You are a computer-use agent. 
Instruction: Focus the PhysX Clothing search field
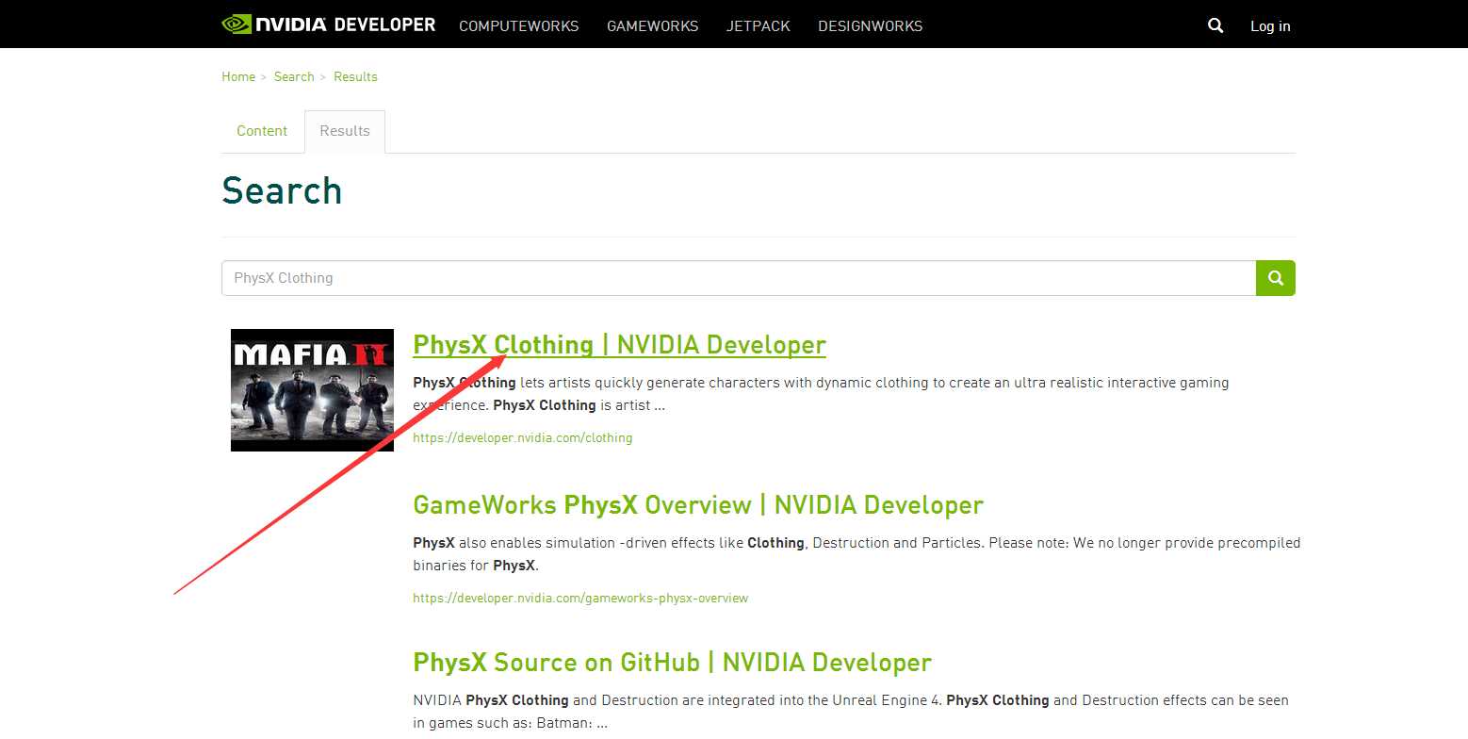coord(739,278)
